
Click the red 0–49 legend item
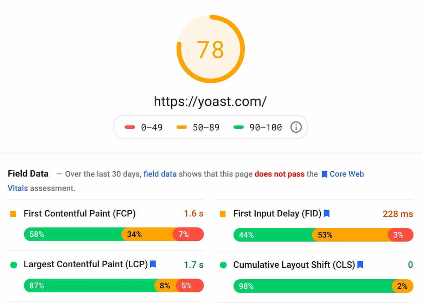[143, 127]
